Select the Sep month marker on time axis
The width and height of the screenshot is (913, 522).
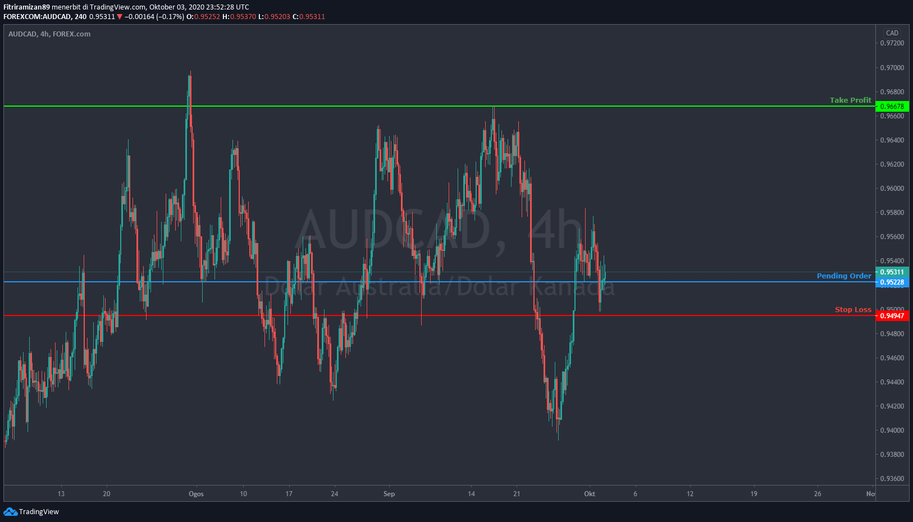click(x=389, y=494)
